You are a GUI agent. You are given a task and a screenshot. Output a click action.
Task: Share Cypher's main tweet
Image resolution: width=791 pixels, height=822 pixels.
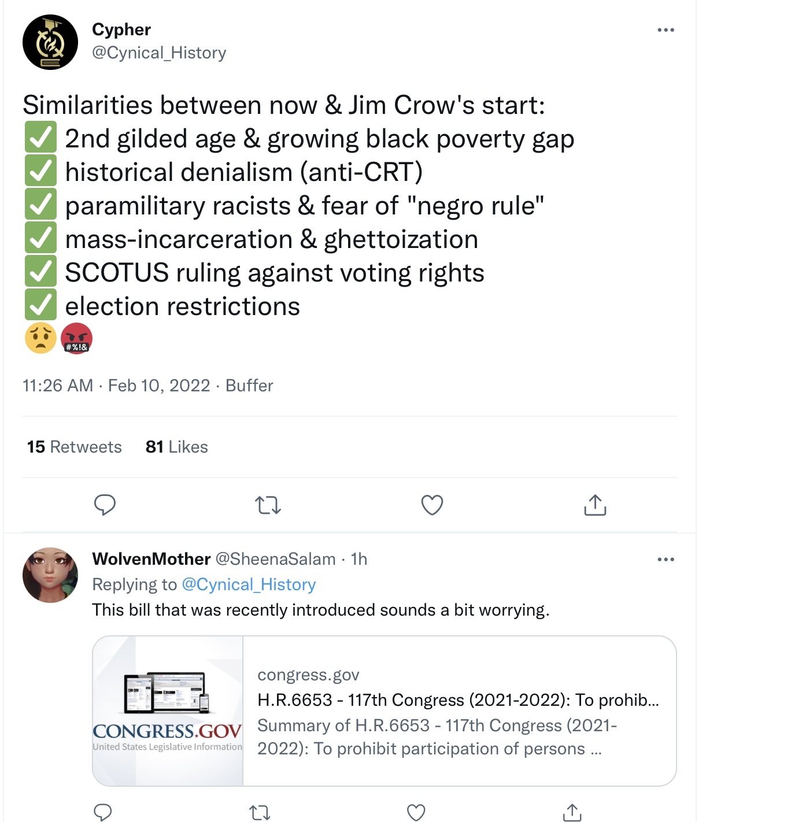click(595, 505)
